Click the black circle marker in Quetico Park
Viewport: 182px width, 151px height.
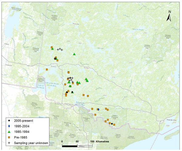click(112, 124)
